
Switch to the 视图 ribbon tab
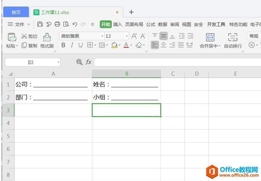[x=187, y=24]
